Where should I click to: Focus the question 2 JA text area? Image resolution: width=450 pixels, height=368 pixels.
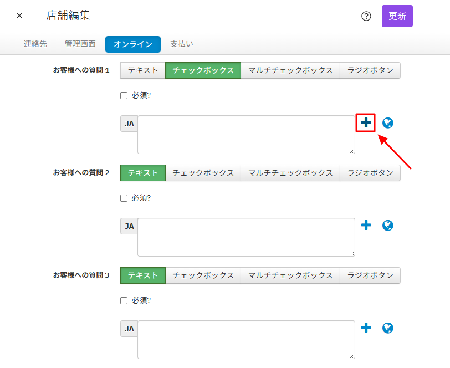pyautogui.click(x=246, y=237)
